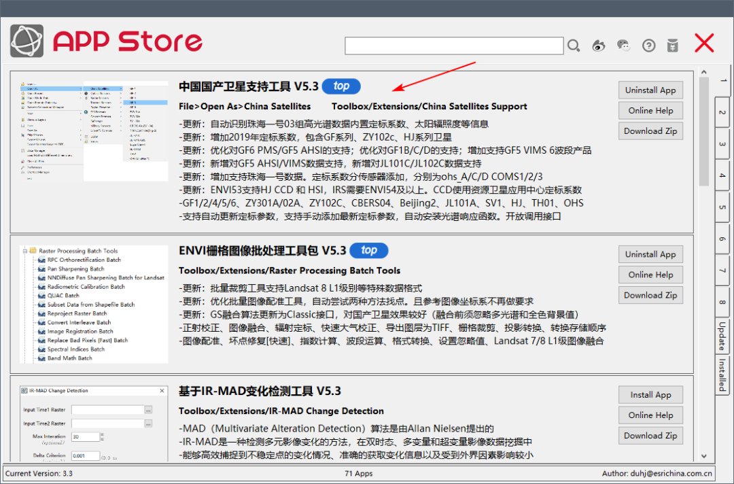
Task: Switch to page tab 7
Action: 722,270
